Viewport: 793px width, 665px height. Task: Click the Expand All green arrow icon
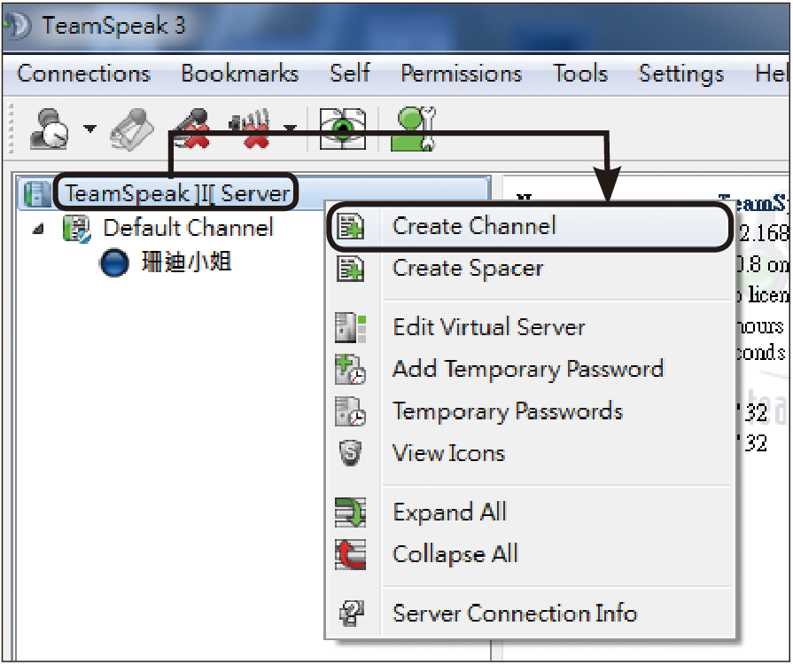tap(351, 512)
